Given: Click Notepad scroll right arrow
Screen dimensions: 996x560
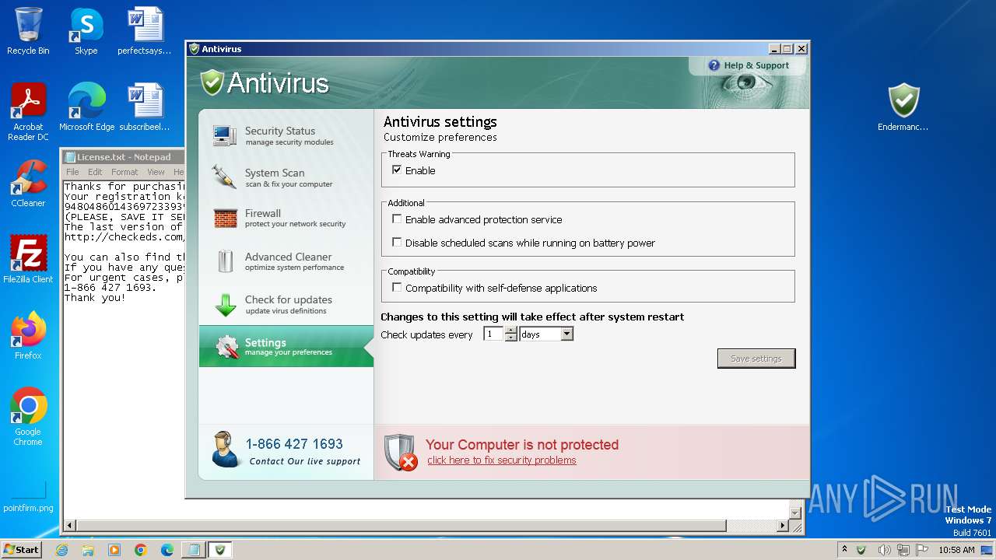Looking at the screenshot, I should point(783,527).
